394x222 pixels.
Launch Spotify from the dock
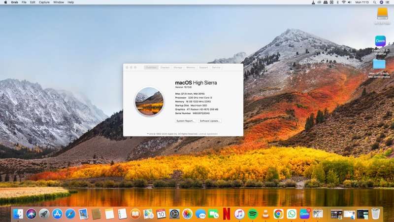(253, 214)
